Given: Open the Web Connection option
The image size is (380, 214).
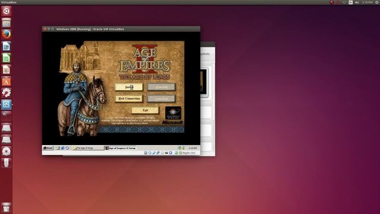Looking at the screenshot, I should (129, 99).
